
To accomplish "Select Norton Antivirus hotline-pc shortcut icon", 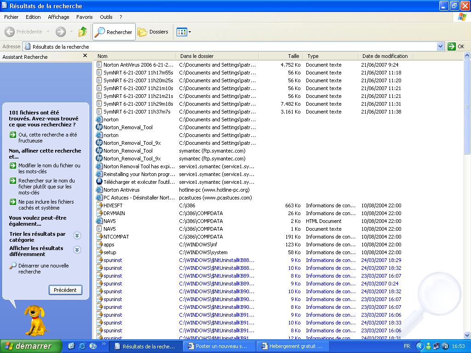I will pyautogui.click(x=99, y=190).
